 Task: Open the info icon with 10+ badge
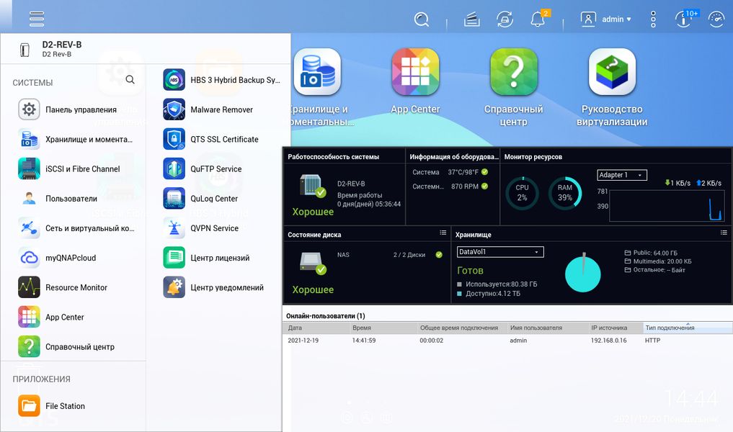(685, 19)
